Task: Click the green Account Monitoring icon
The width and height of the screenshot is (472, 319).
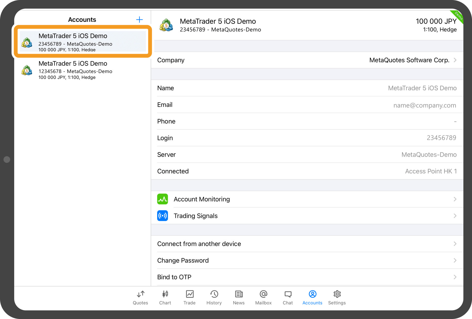Action: (162, 199)
